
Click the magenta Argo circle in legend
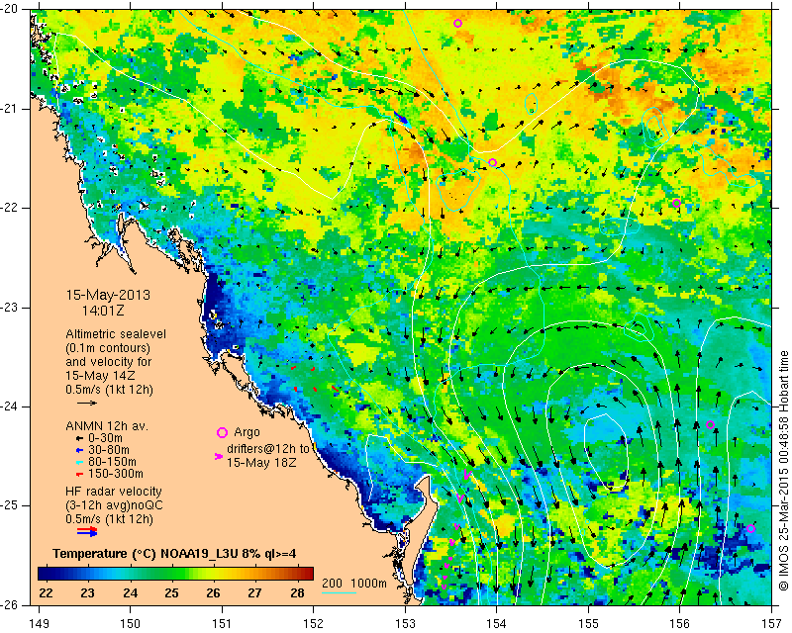pyautogui.click(x=222, y=432)
